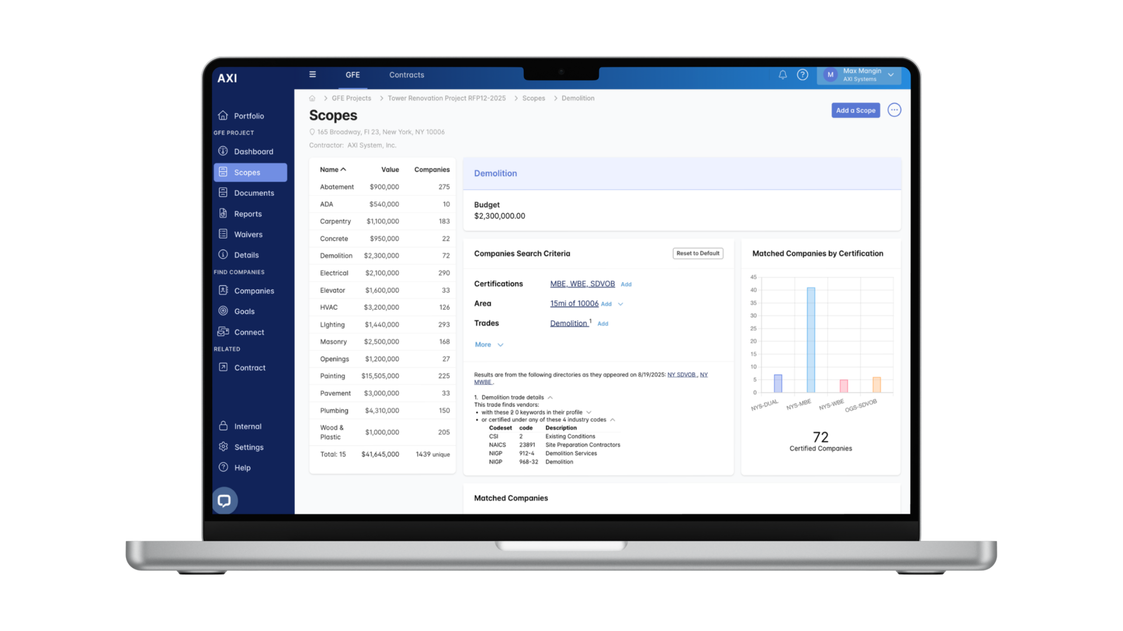
Task: Open the MBE, WBE, SDVOB certifications link
Action: coord(582,284)
